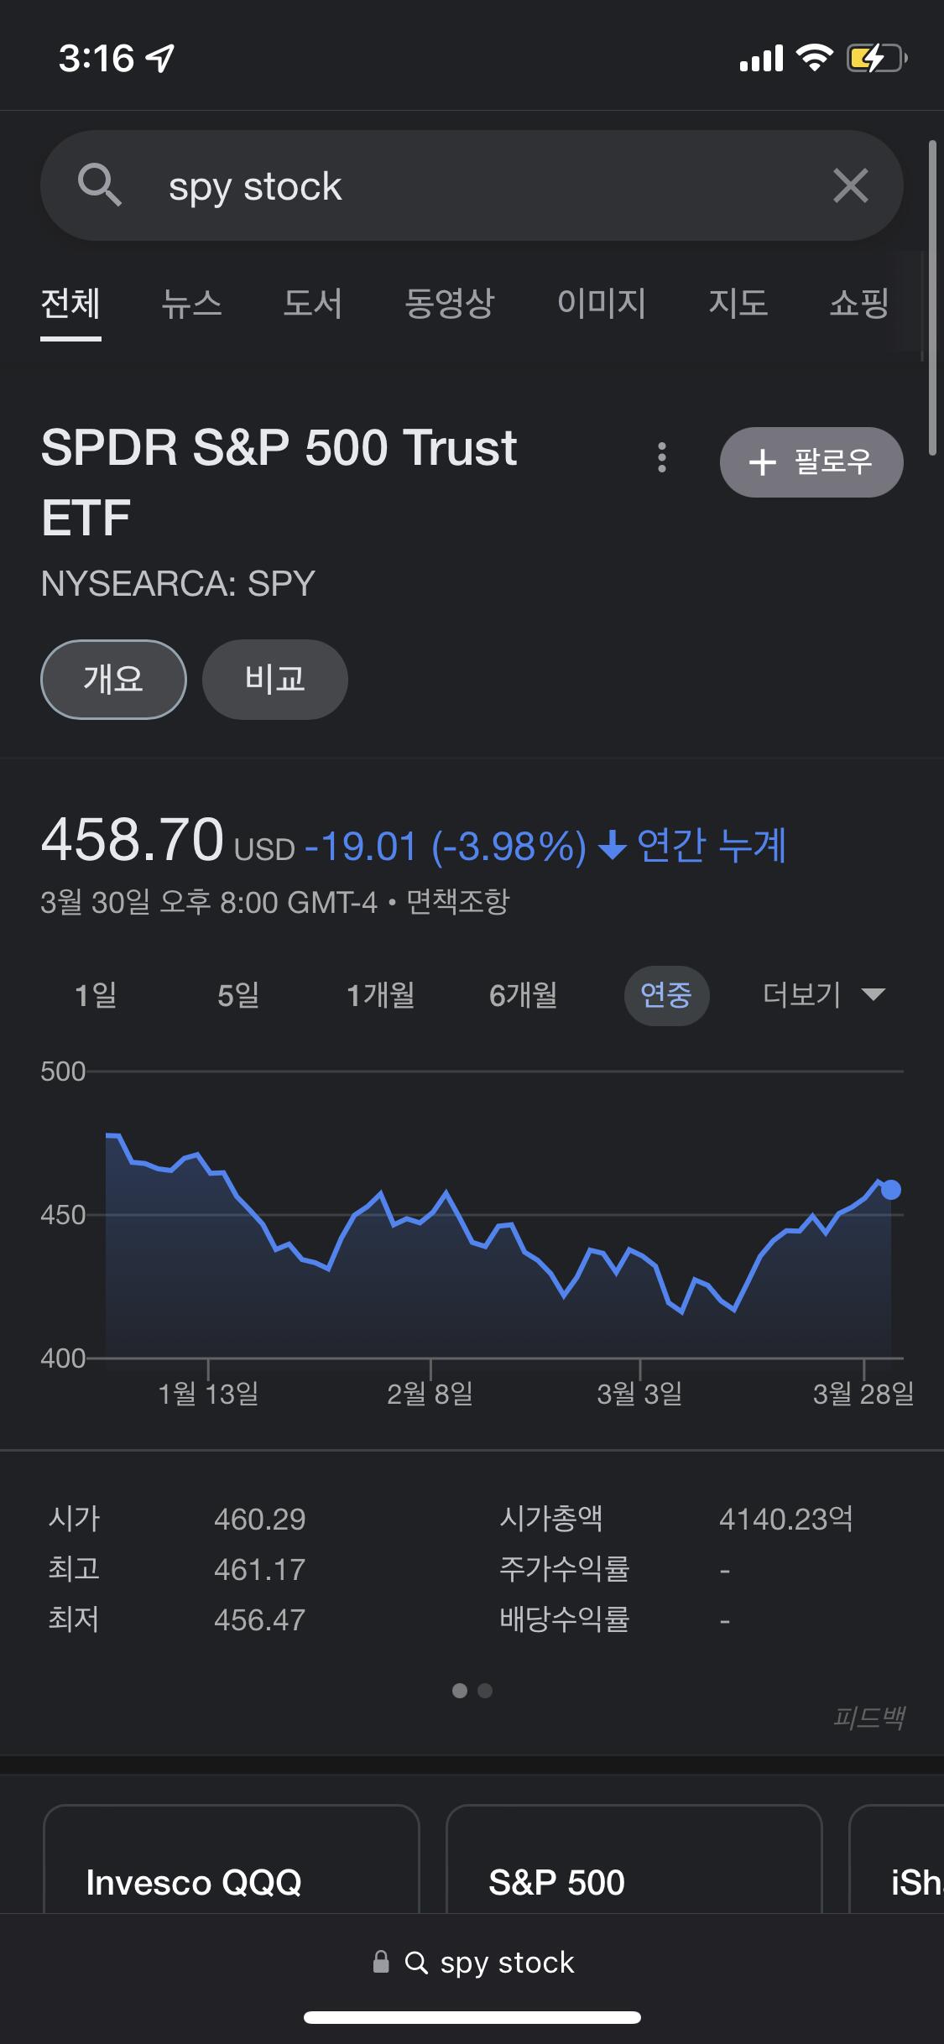
Task: Tap the location arrow in status bar
Action: (x=159, y=58)
